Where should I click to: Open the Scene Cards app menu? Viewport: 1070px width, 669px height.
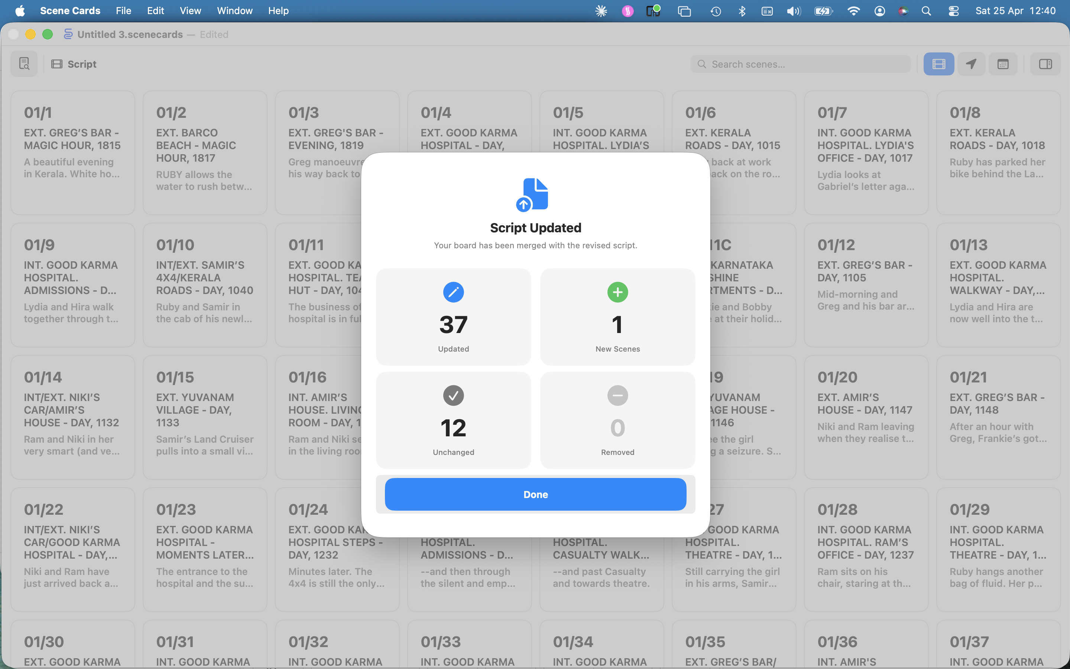point(70,11)
